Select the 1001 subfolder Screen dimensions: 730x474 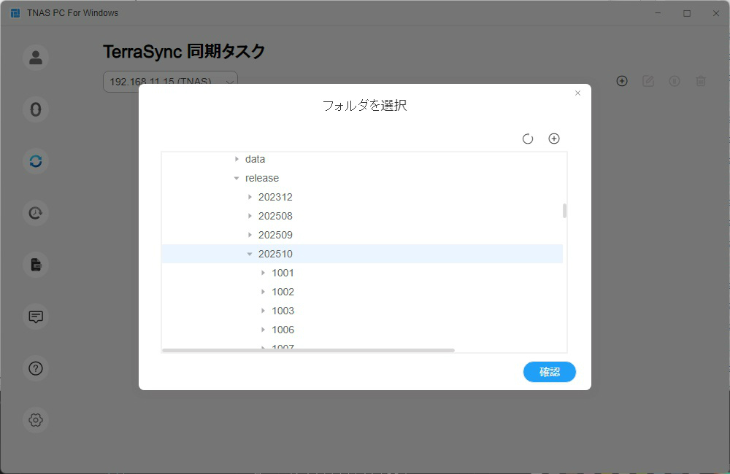(283, 273)
